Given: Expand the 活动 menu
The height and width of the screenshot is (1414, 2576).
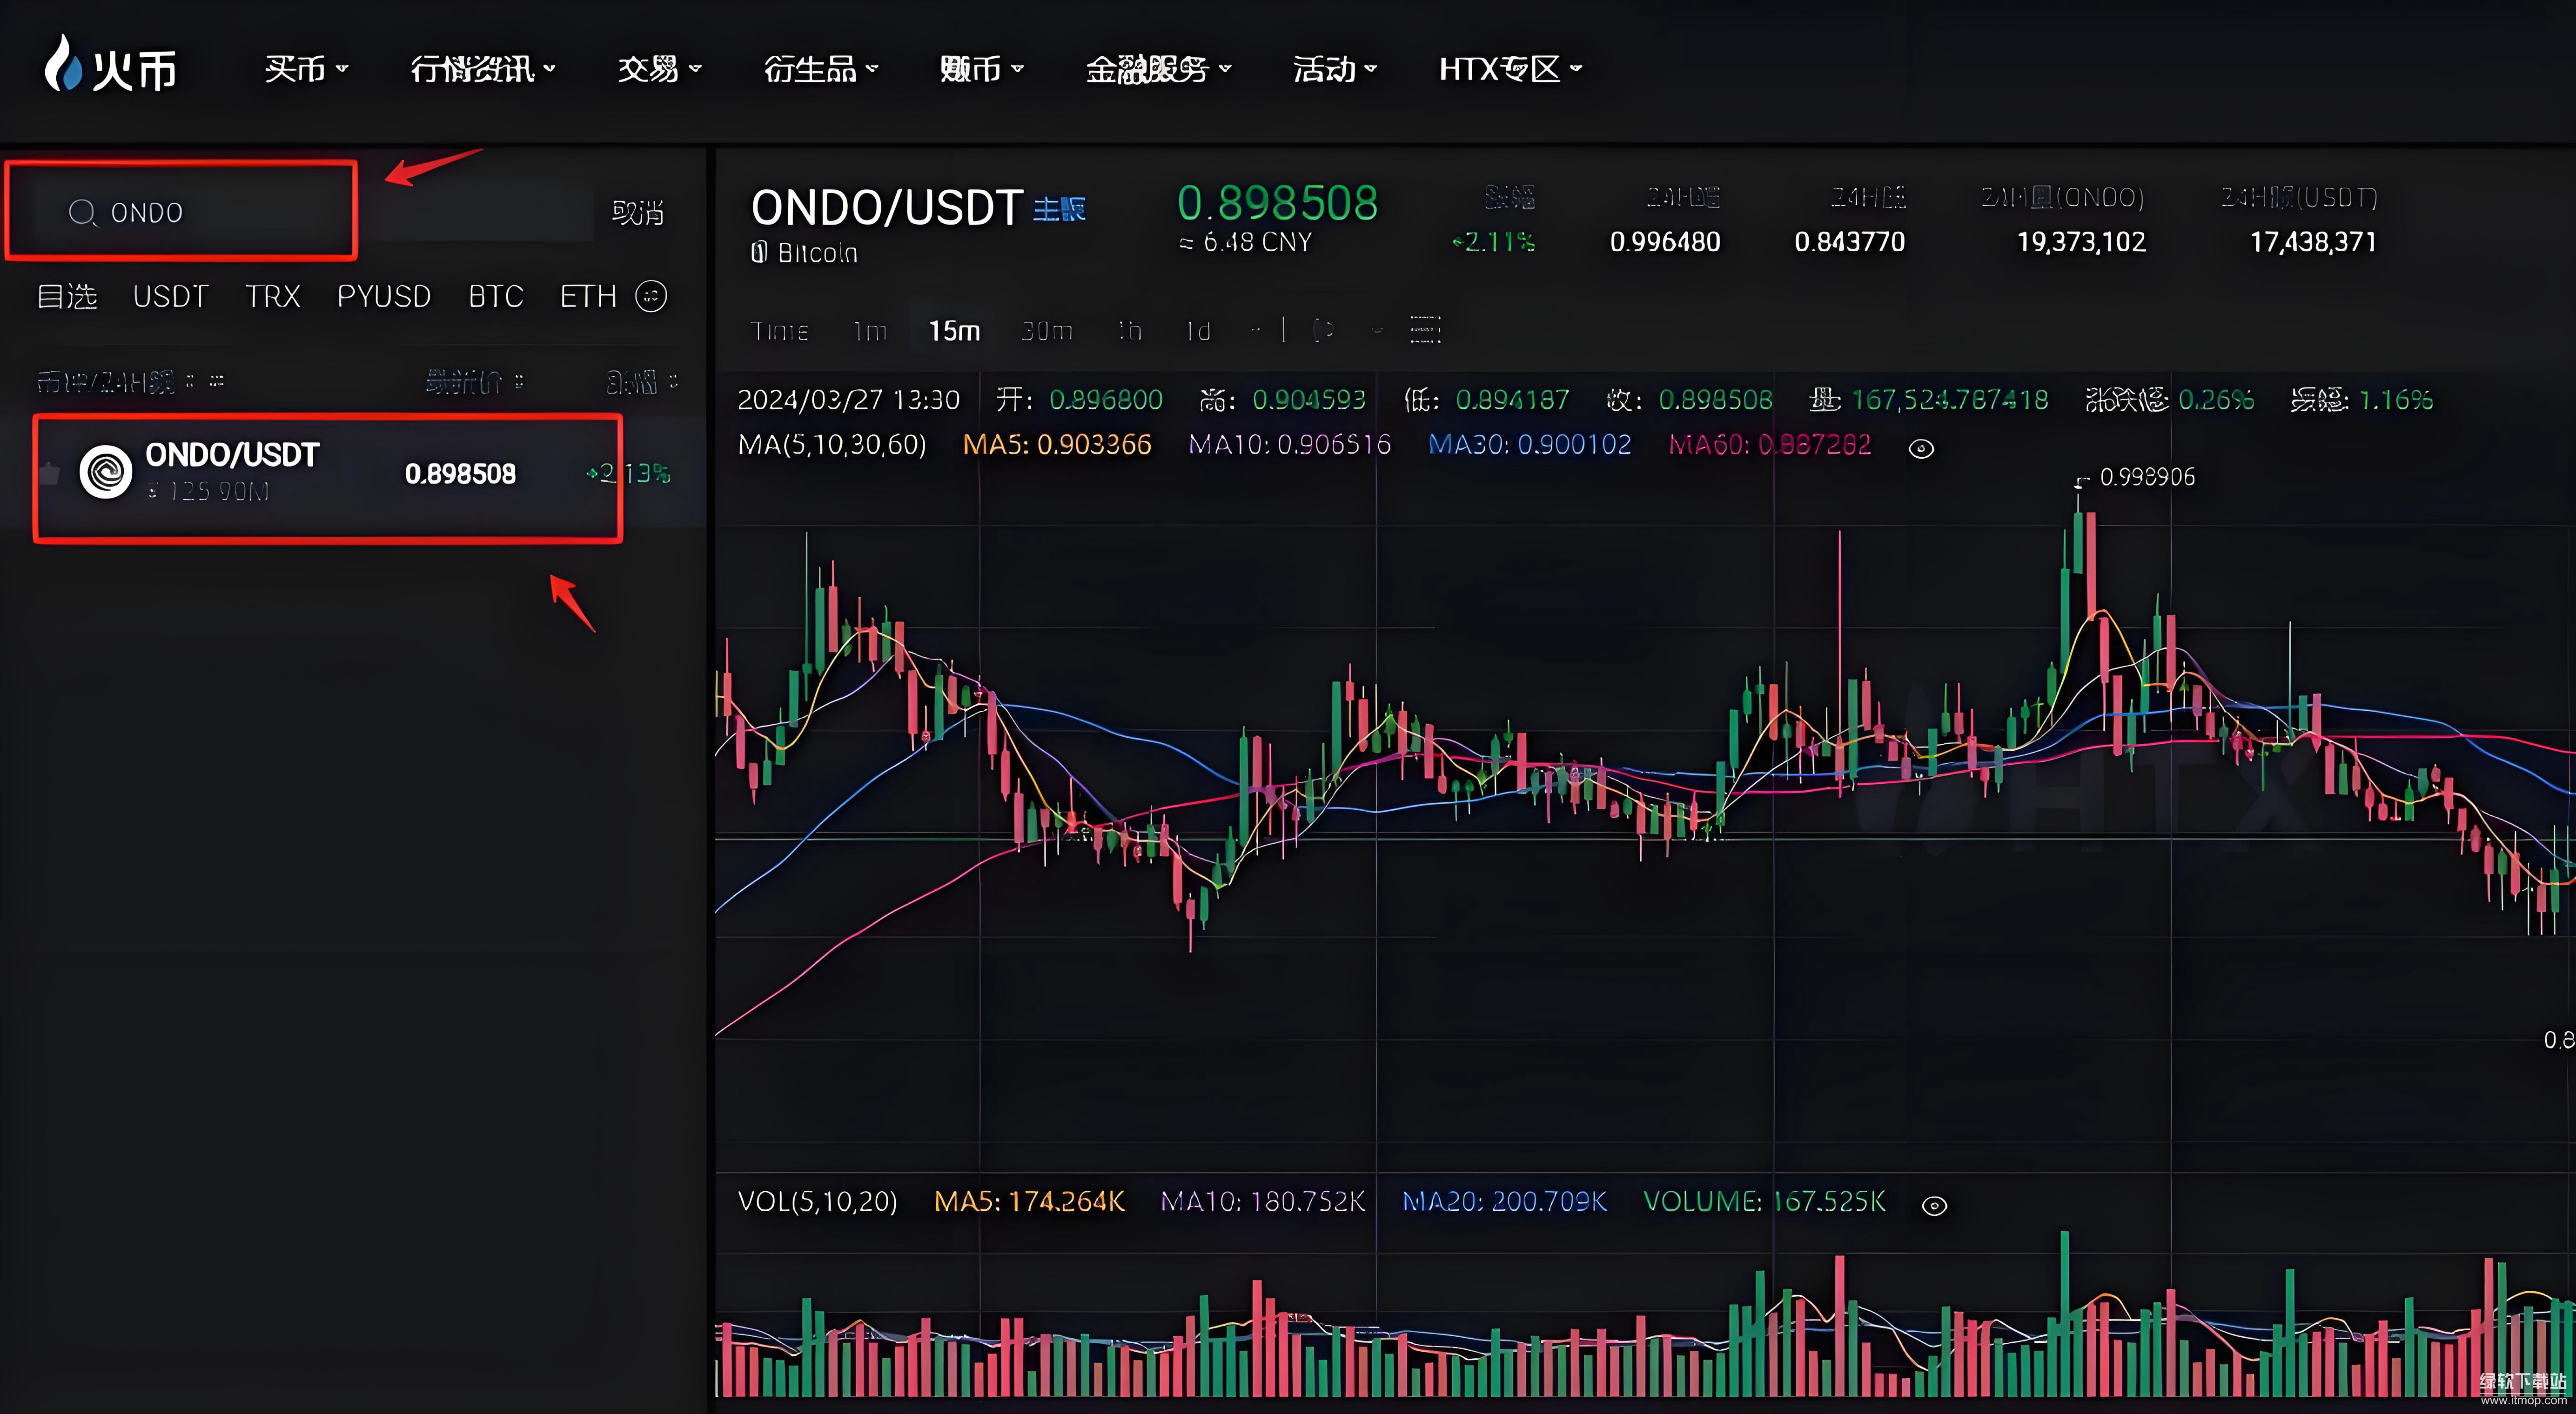Looking at the screenshot, I should [1335, 69].
